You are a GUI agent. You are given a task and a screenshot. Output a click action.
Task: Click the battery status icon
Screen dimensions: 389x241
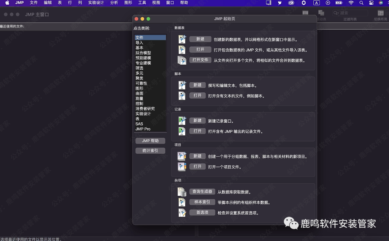click(339, 3)
